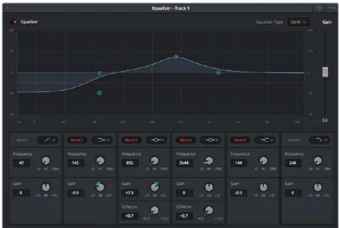Click Band 5 frequency knob
Image resolution: width=339 pixels, height=228 pixels.
(263, 161)
